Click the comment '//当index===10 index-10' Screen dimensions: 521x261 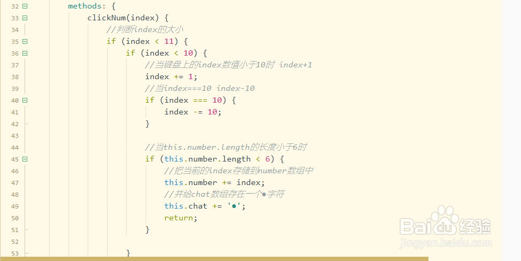(x=200, y=88)
